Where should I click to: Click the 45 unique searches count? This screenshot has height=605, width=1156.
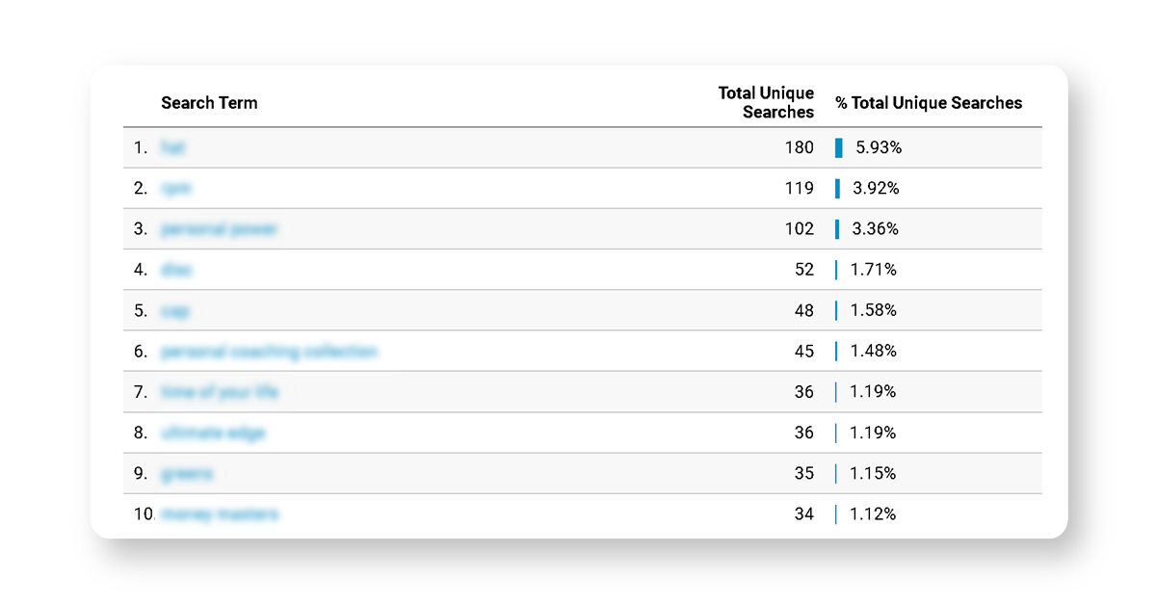803,352
